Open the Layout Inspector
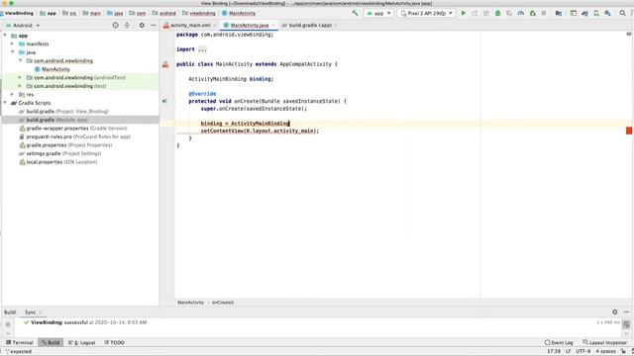This screenshot has height=356, width=634. pyautogui.click(x=604, y=342)
